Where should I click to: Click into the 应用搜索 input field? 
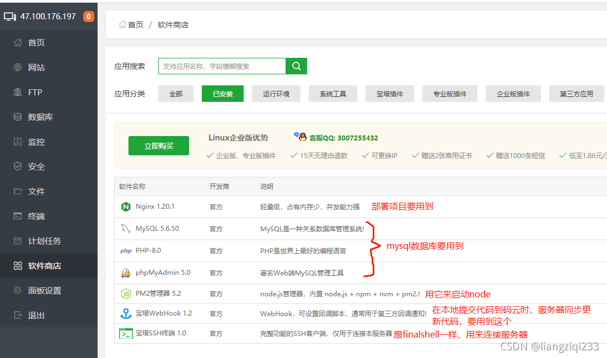coord(222,66)
